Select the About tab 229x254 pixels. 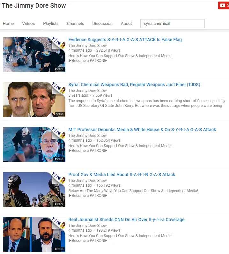click(x=126, y=24)
